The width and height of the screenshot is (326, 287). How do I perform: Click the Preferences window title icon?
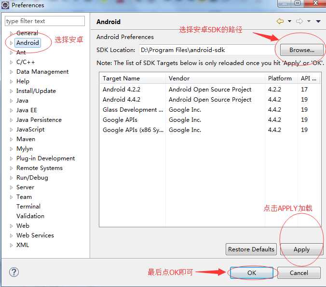(x=5, y=5)
